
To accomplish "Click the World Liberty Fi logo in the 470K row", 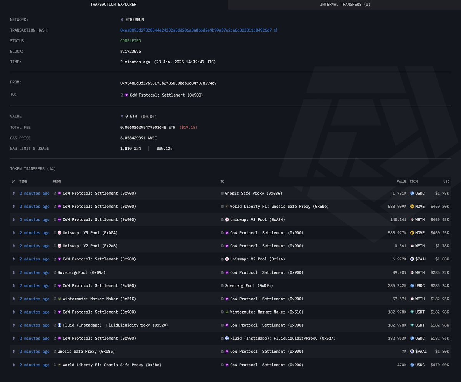I will [x=60, y=365].
